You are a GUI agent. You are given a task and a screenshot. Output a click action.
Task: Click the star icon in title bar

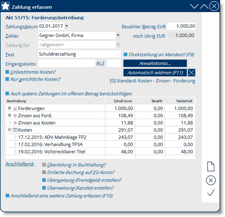5,6
